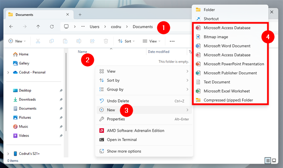Click the Back navigation arrow

point(11,27)
